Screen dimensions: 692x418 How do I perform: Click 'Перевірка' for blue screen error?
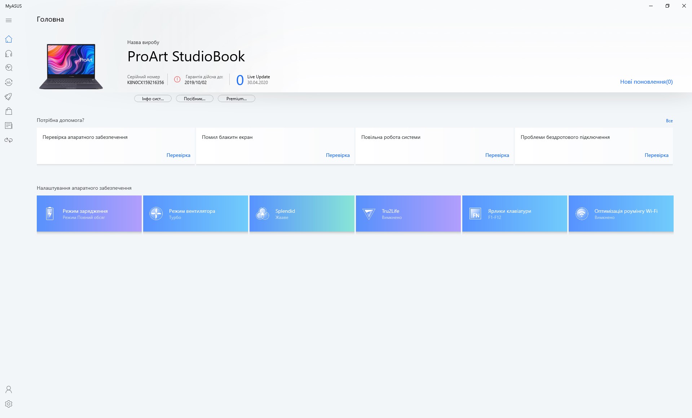(x=338, y=155)
